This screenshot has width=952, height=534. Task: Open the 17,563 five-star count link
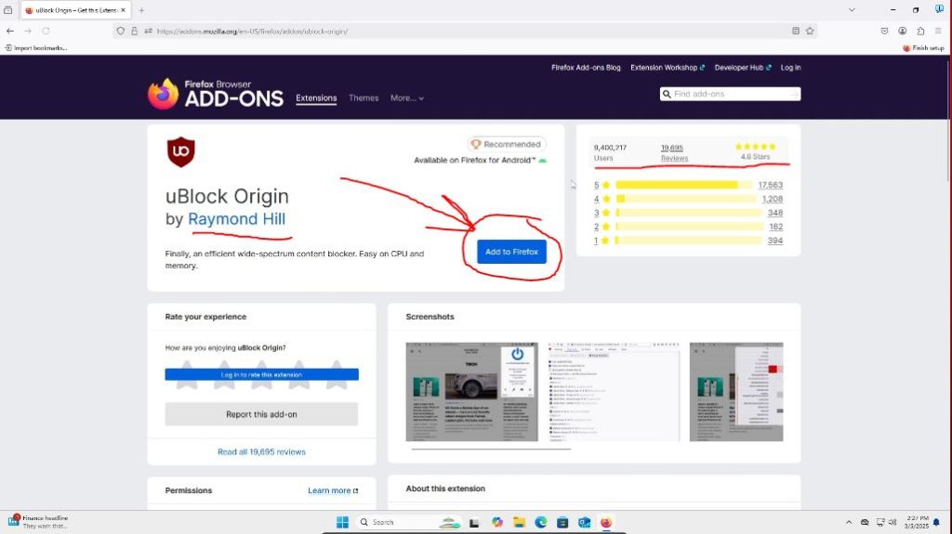tap(771, 185)
